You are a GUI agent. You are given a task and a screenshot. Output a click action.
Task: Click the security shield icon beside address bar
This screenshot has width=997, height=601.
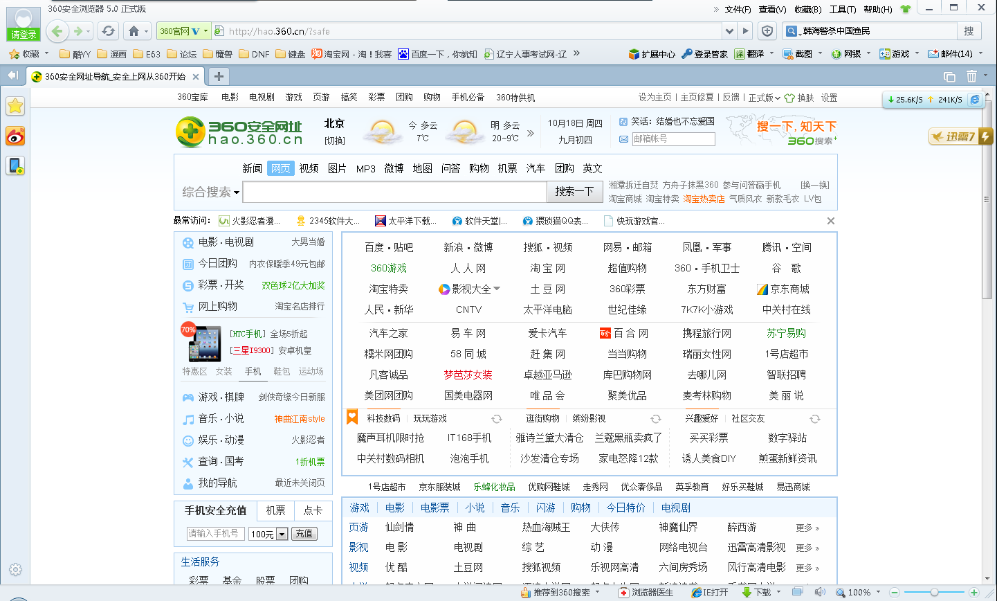[x=767, y=31]
